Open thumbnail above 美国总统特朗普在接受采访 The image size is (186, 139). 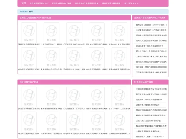pyautogui.click(x=29, y=97)
